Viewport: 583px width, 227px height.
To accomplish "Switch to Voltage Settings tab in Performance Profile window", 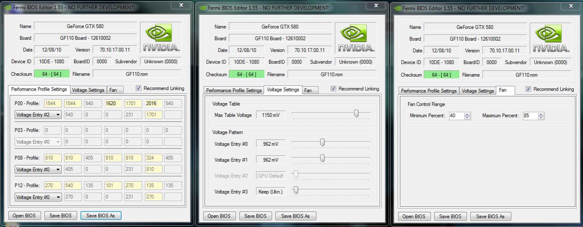I will [x=88, y=90].
